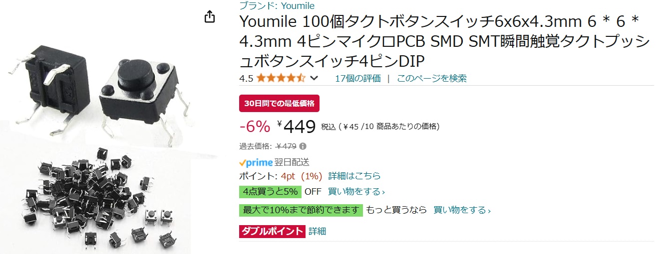Click 買い物をする next to もっと買うなら
The width and height of the screenshot is (664, 254).
click(x=462, y=210)
